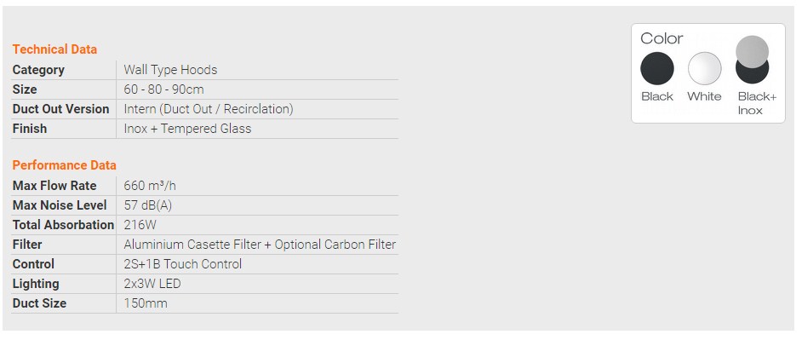Pick the Black+Inox color swatch
The width and height of the screenshot is (802, 340).
pos(753,60)
